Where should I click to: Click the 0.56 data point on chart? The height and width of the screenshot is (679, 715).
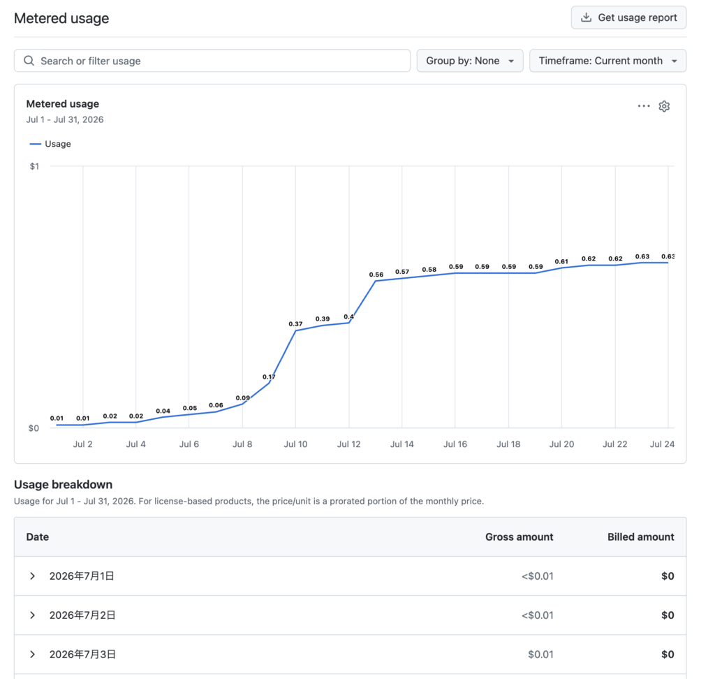click(x=376, y=281)
